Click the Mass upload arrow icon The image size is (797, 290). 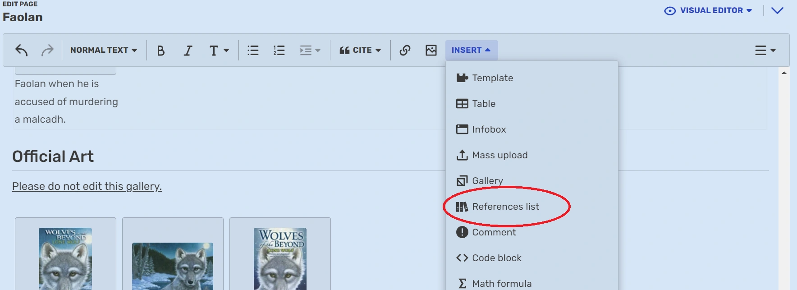coord(462,155)
